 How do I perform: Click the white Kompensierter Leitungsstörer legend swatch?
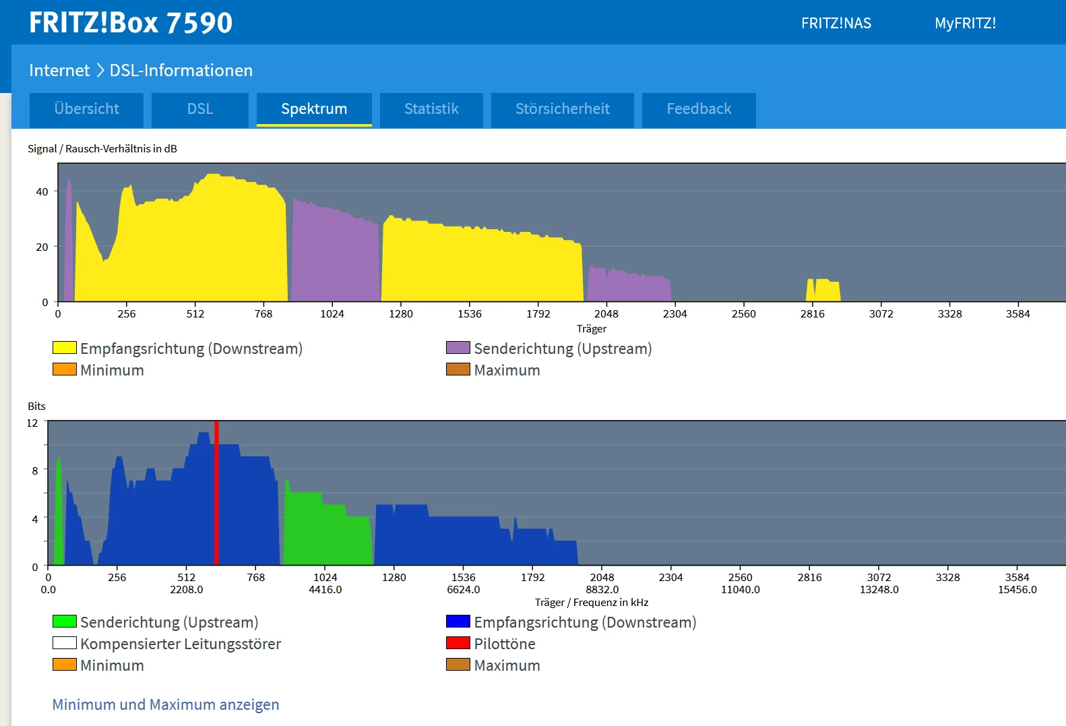click(x=65, y=643)
